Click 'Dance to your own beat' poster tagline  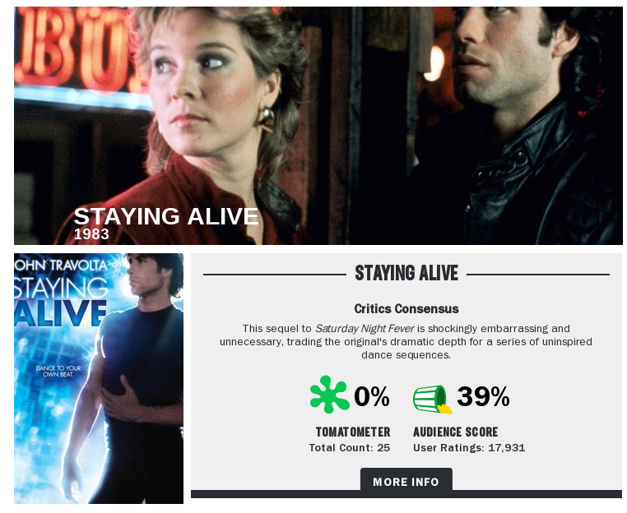click(58, 371)
